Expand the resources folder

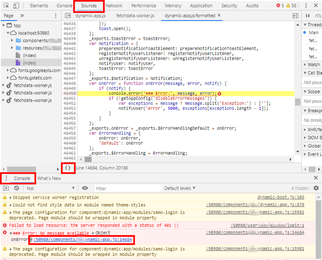(12, 48)
